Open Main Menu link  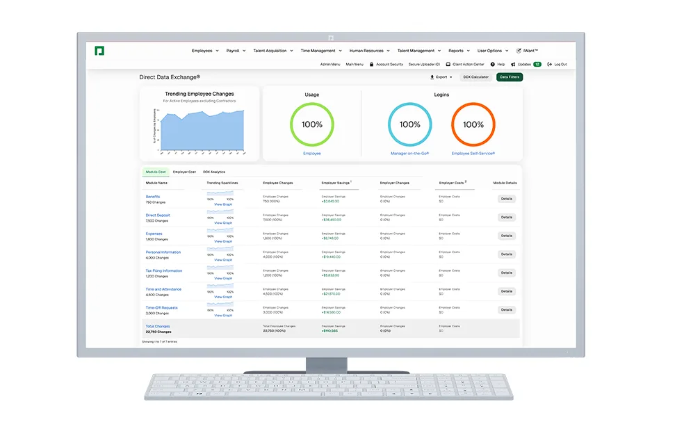click(355, 64)
